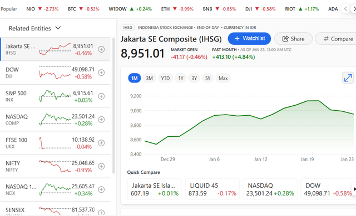Select the FTSE 100 UKX row

tap(55, 143)
